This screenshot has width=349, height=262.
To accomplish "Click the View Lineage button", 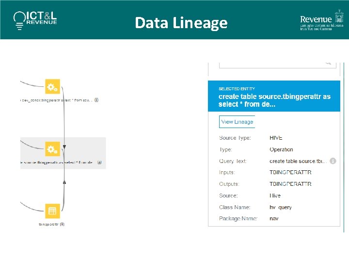I will point(237,122).
